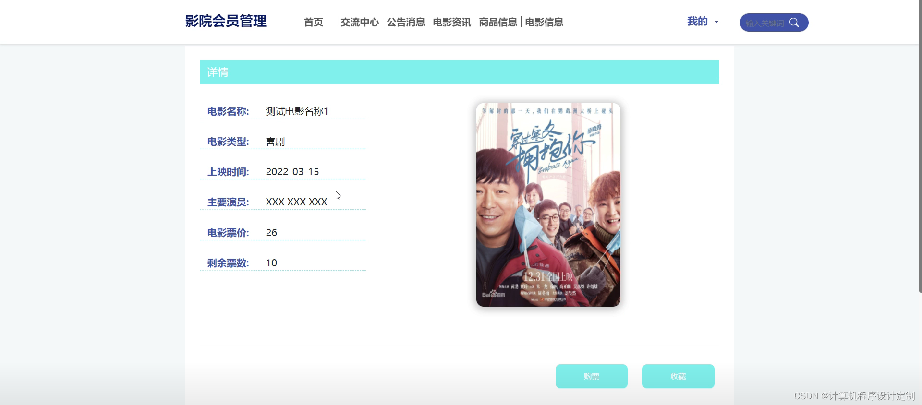Image resolution: width=922 pixels, height=405 pixels.
Task: Go to 首页 in navigation
Action: (314, 22)
